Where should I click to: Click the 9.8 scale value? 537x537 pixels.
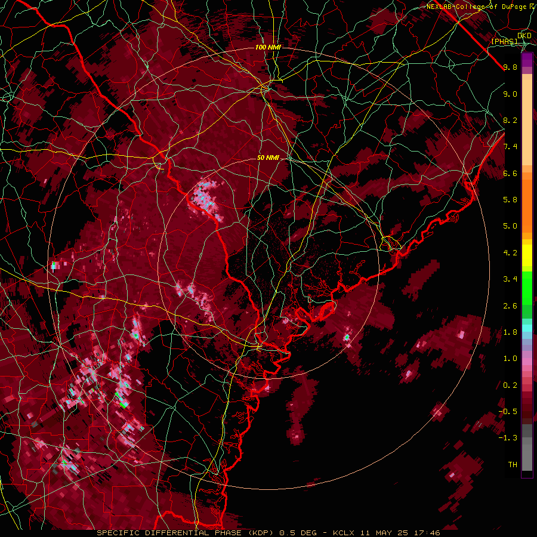(510, 67)
